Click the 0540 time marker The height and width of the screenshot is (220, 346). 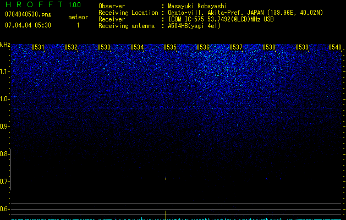point(335,47)
